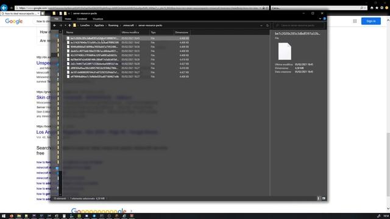Viewport: 390px width, 219px height.
Task: Jump to LoneDev in the breadcrumb path
Action: pyautogui.click(x=85, y=26)
